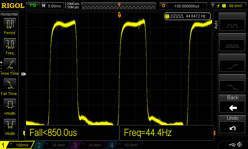The image size is (248, 149).
Task: Click the USB connection status icon
Action: click(x=232, y=145)
